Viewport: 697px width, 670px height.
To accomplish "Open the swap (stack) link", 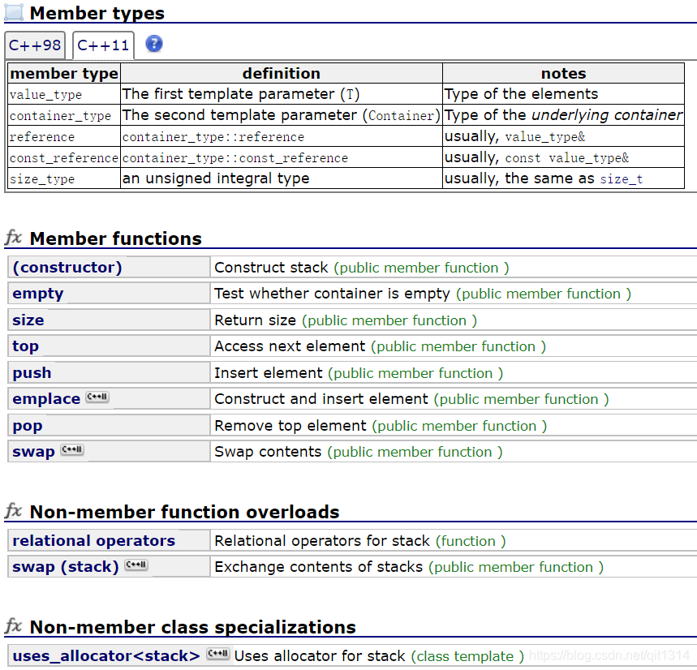I will coord(66,567).
